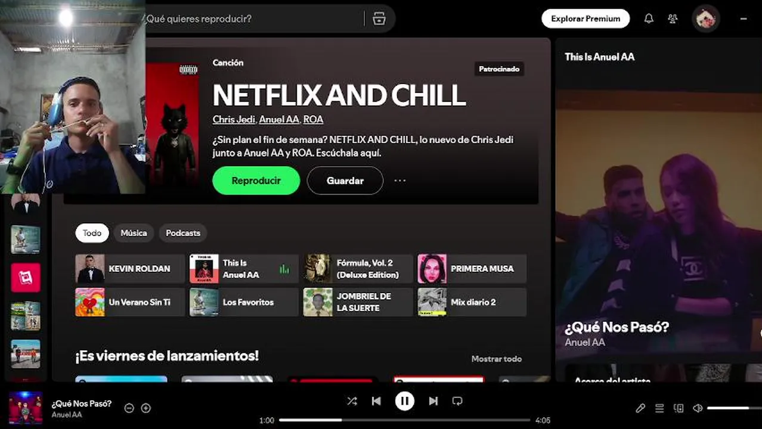Open ROA artist link

pyautogui.click(x=313, y=119)
